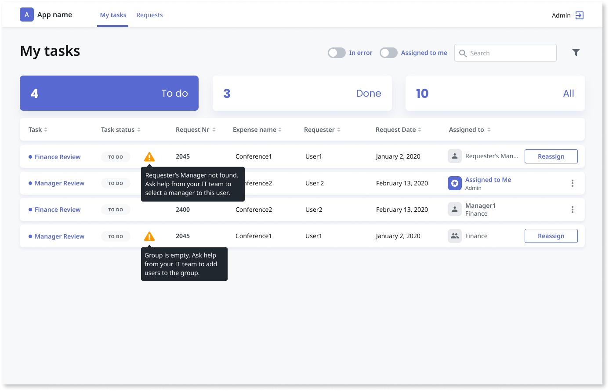The width and height of the screenshot is (609, 391).
Task: Open the three-dot menu for the Manager1 row
Action: coord(573,210)
